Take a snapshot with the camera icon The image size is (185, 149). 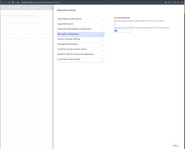(x=166, y=2)
